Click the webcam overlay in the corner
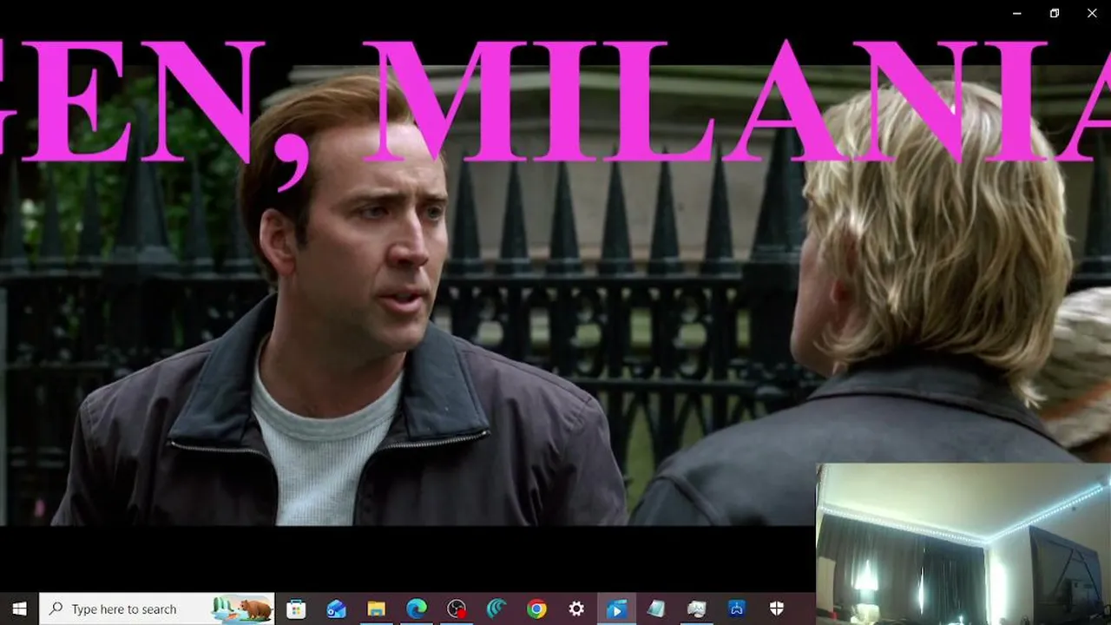This screenshot has height=625, width=1111. click(963, 544)
